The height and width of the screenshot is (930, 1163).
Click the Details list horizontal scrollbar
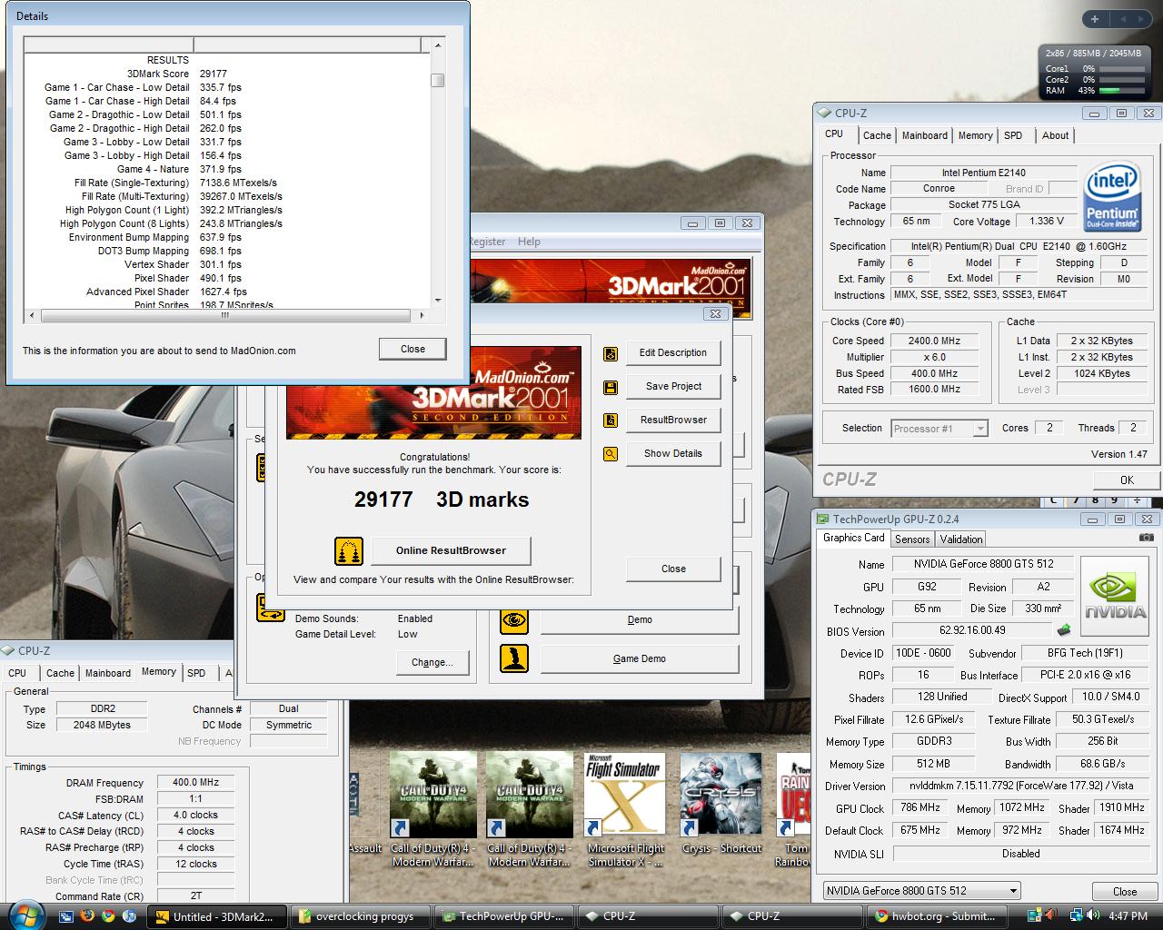click(227, 315)
